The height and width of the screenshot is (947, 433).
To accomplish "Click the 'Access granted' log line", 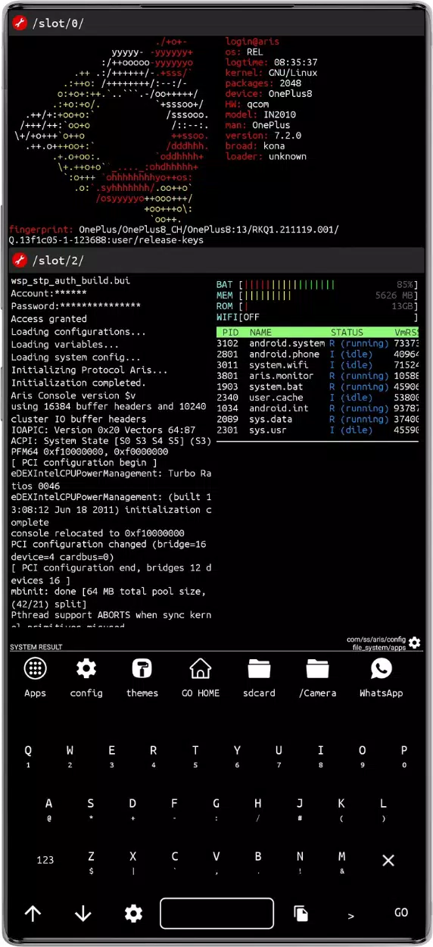I will coord(48,319).
